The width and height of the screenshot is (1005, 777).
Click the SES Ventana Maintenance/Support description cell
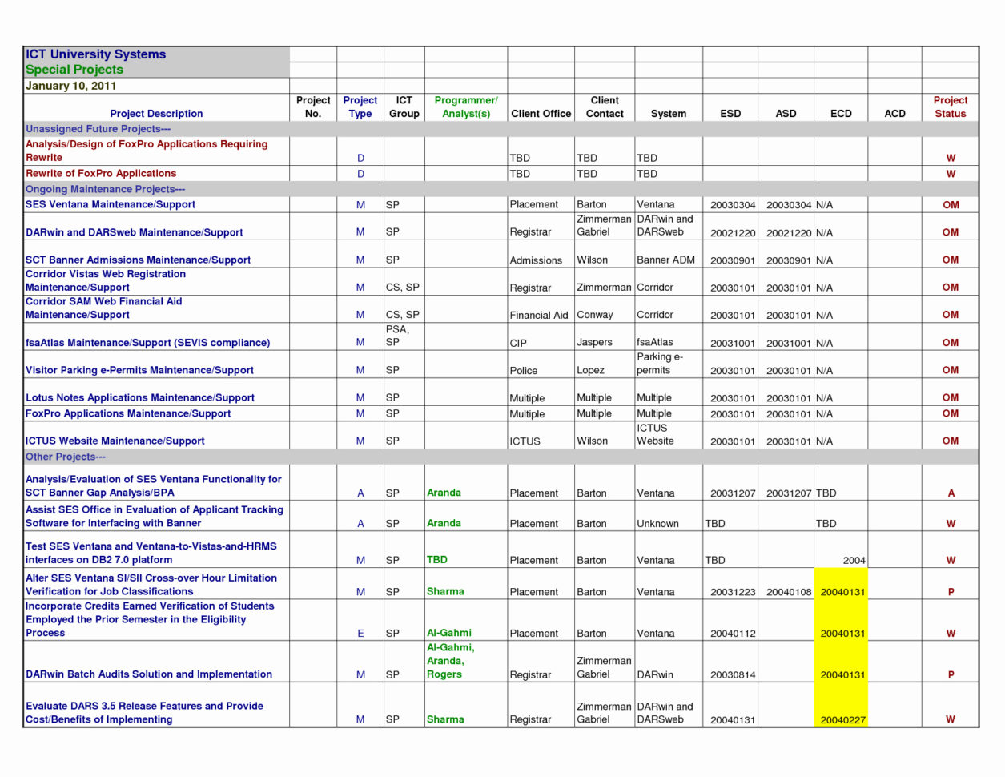click(x=112, y=204)
